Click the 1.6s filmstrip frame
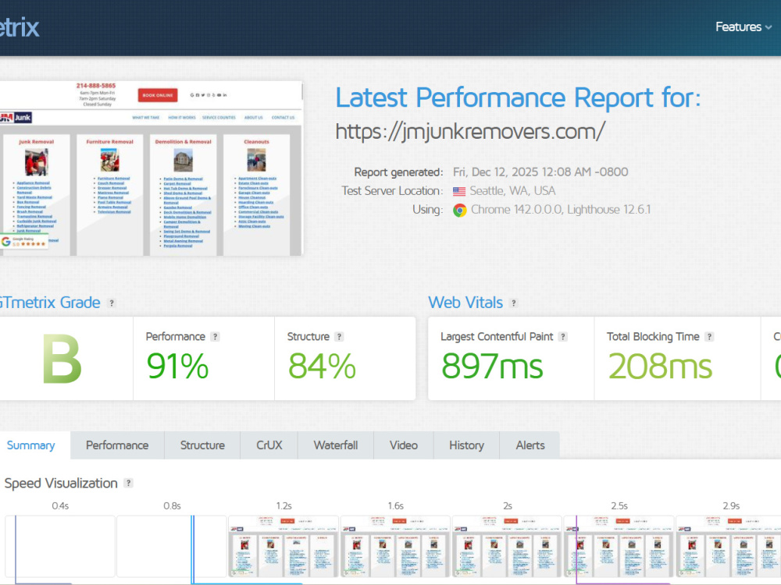The height and width of the screenshot is (585, 781). (x=395, y=546)
